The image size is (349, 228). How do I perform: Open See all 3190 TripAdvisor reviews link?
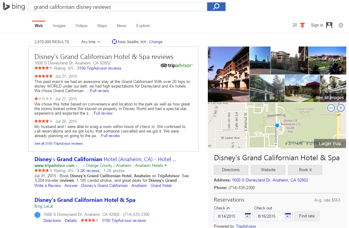pyautogui.click(x=58, y=143)
